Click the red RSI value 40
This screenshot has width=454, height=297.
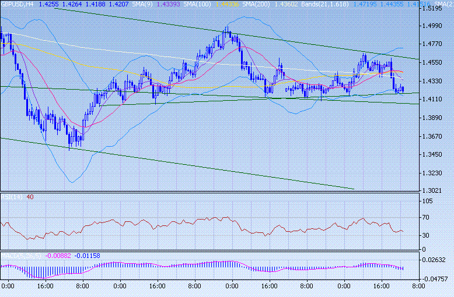click(30, 197)
